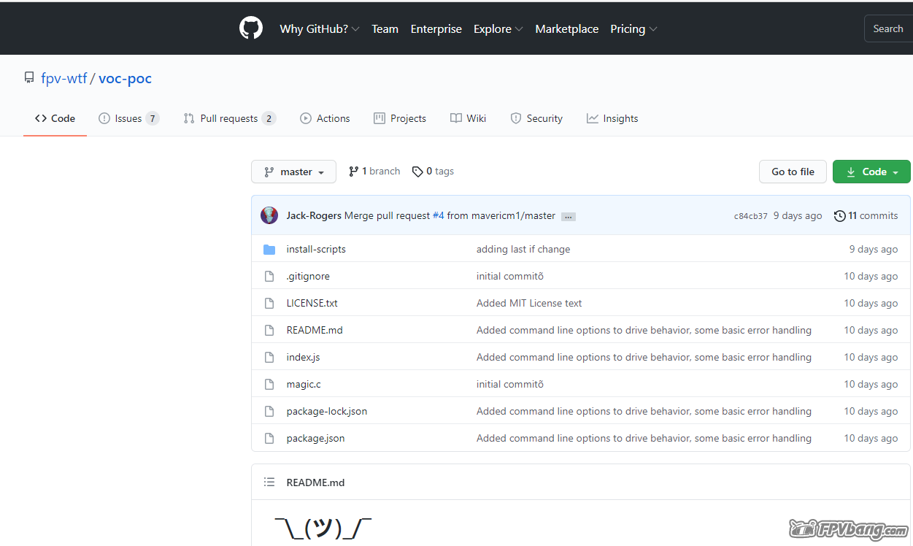Expand the commit message ellipsis button

tap(569, 217)
